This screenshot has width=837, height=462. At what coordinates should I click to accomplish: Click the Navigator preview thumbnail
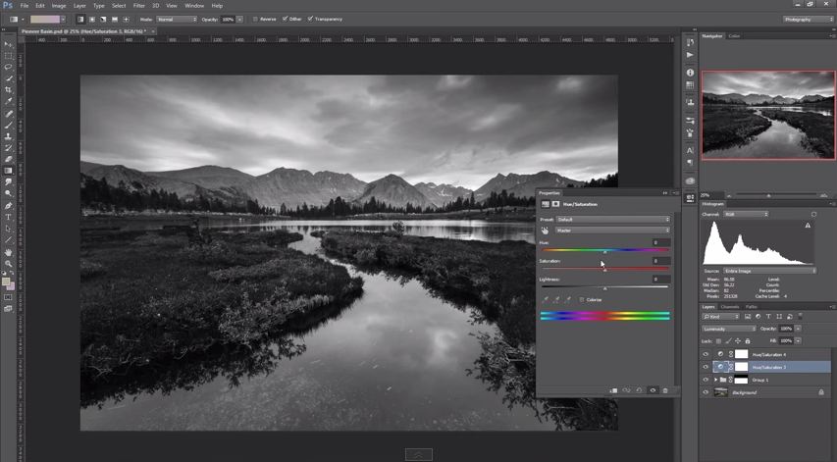[768, 114]
